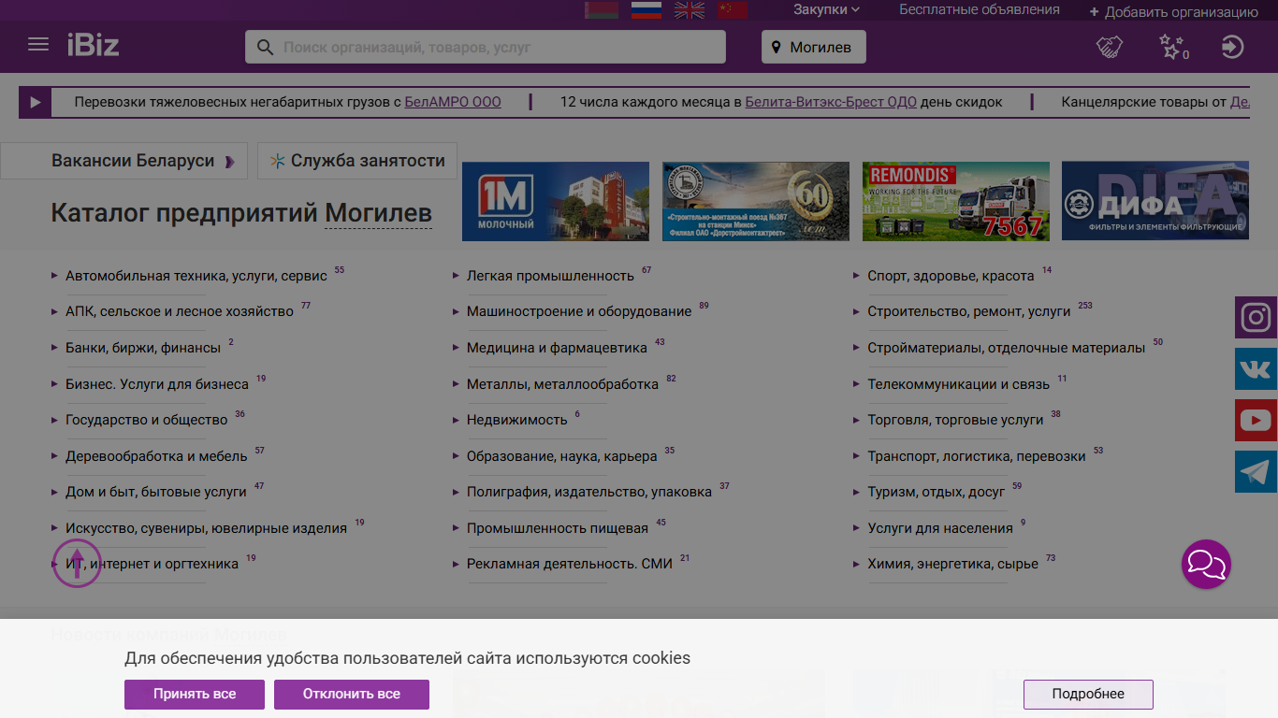Open the Закупки dropdown
1278x718 pixels.
[826, 9]
